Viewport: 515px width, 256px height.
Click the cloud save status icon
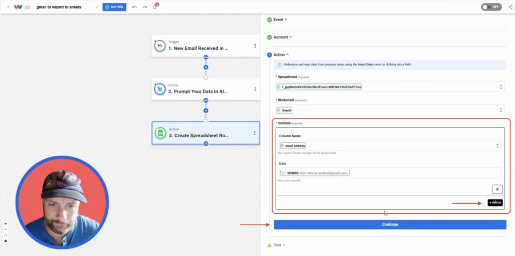point(28,7)
